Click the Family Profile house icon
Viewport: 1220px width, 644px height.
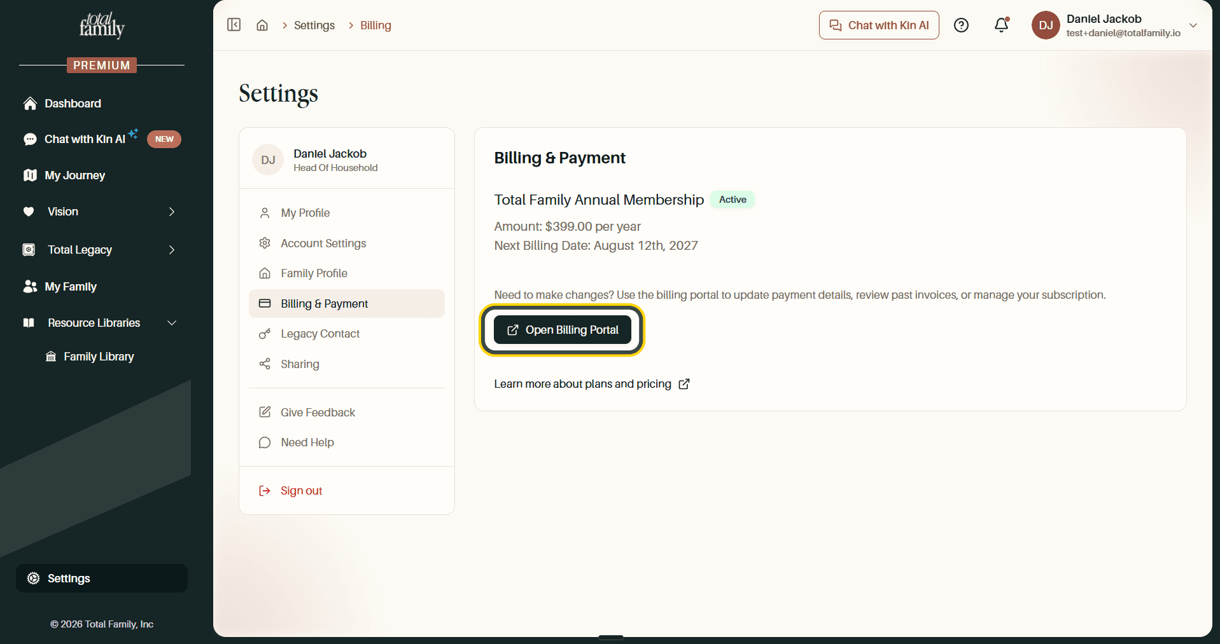coord(265,273)
